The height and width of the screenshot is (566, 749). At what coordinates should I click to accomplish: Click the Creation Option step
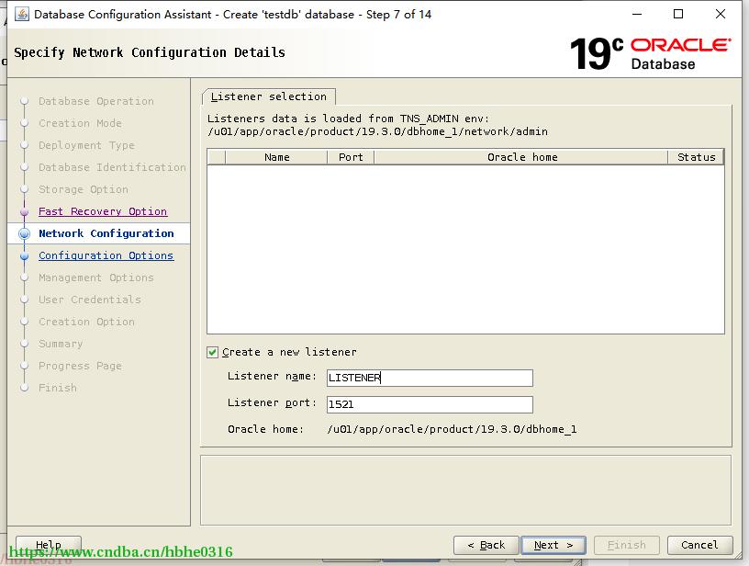[86, 322]
